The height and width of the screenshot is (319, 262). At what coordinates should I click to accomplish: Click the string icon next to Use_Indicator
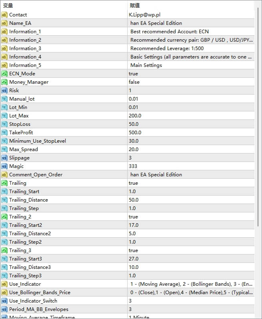click(x=4, y=284)
